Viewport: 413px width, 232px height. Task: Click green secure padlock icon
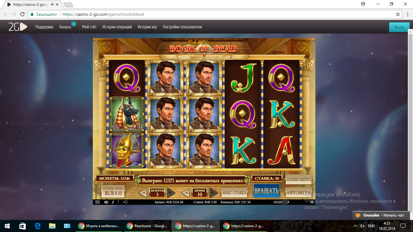click(32, 14)
